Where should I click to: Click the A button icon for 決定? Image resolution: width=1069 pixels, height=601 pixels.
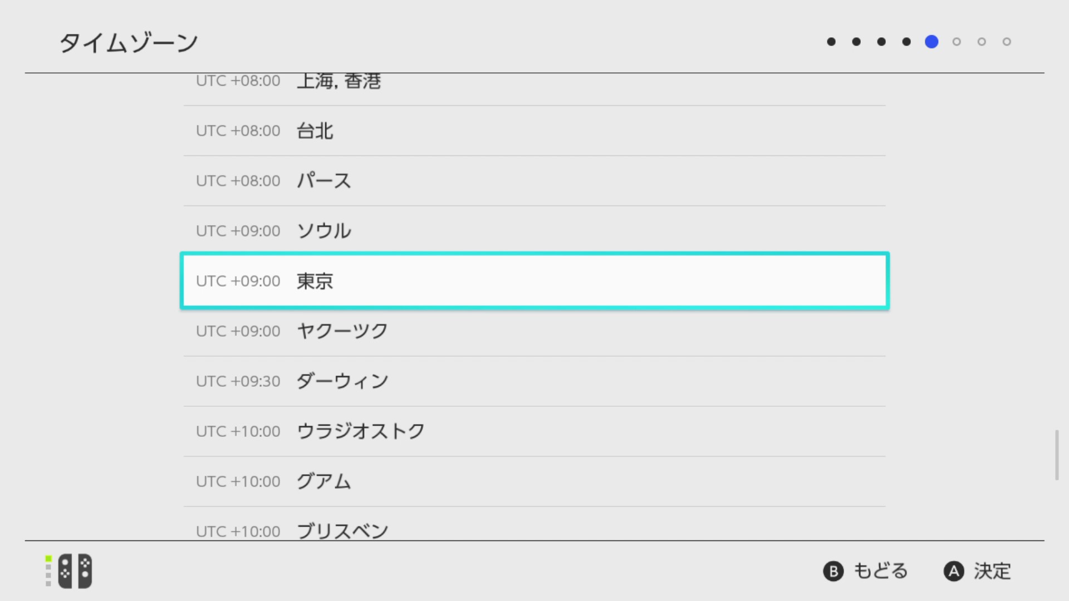[954, 572]
